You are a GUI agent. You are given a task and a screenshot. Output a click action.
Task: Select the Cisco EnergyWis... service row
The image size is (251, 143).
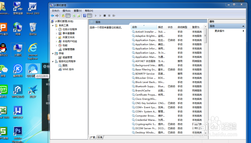tap(167, 99)
